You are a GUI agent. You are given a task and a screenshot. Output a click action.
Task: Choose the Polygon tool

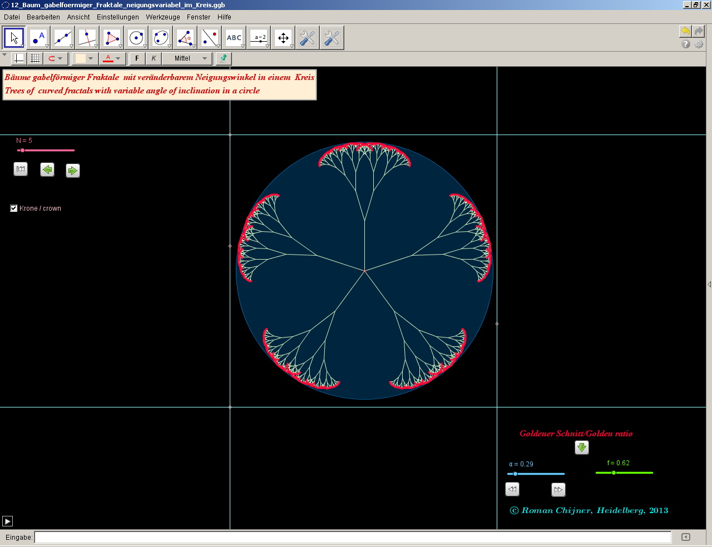(112, 38)
